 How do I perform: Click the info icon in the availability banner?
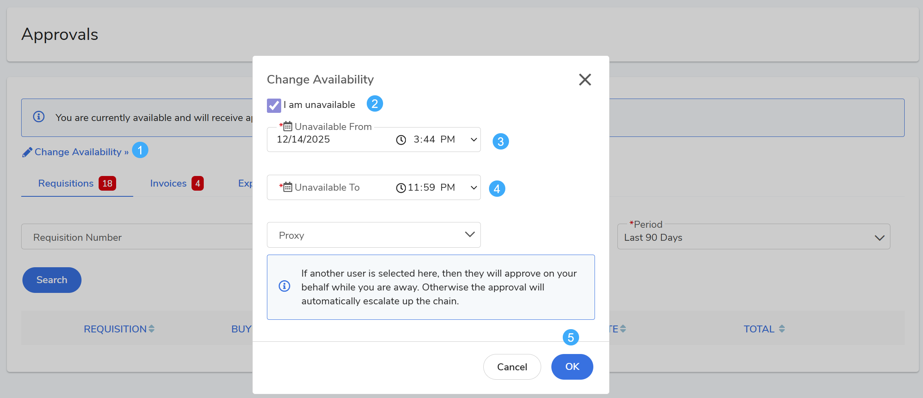39,117
